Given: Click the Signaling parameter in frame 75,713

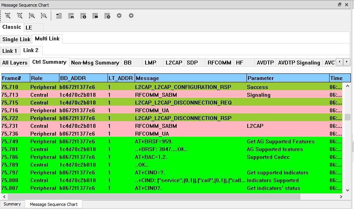Looking at the screenshot, I should 259,95.
